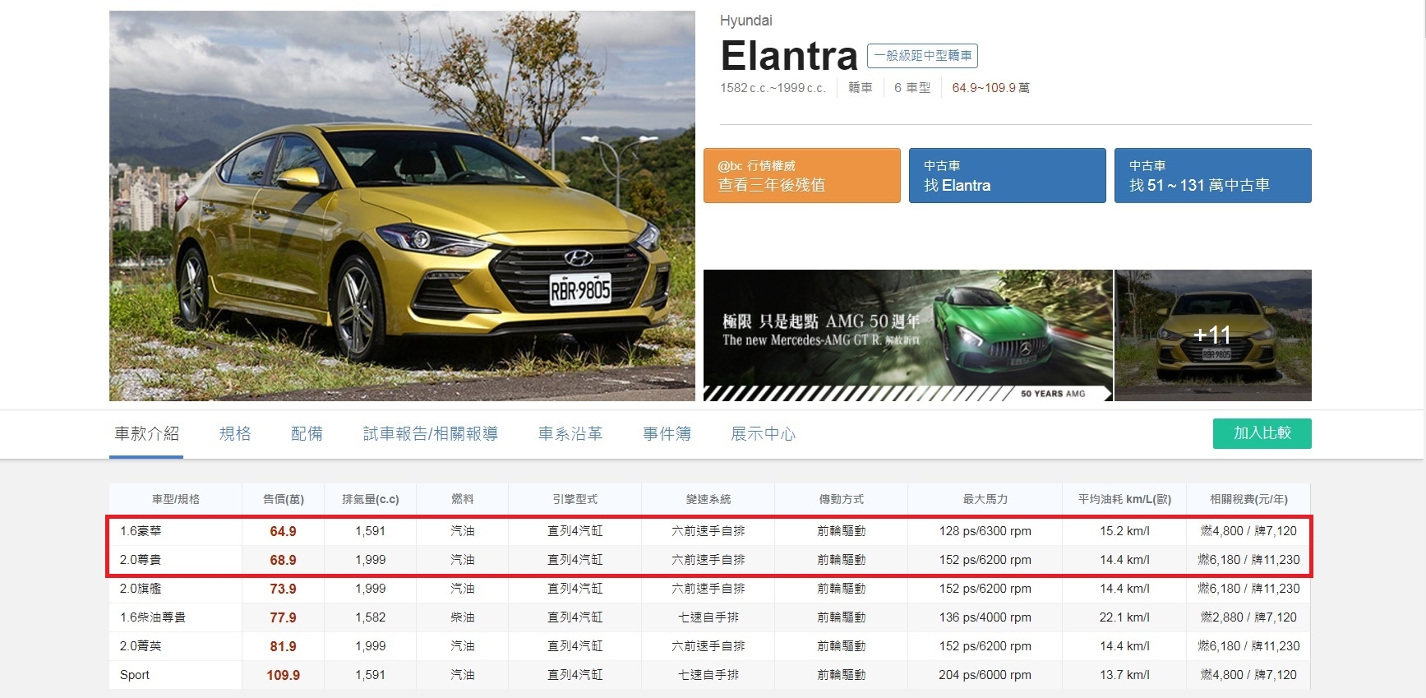Click the 相關稅費(元/年) column header
This screenshot has width=1426, height=698.
[1248, 499]
